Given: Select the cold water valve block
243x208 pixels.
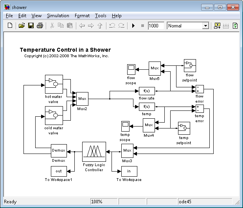Looking at the screenshot, I should pyautogui.click(x=54, y=116).
